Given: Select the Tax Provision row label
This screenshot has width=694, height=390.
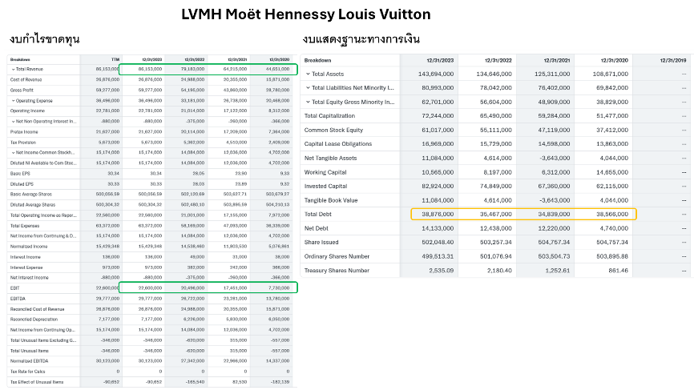Looking at the screenshot, I should (x=23, y=143).
